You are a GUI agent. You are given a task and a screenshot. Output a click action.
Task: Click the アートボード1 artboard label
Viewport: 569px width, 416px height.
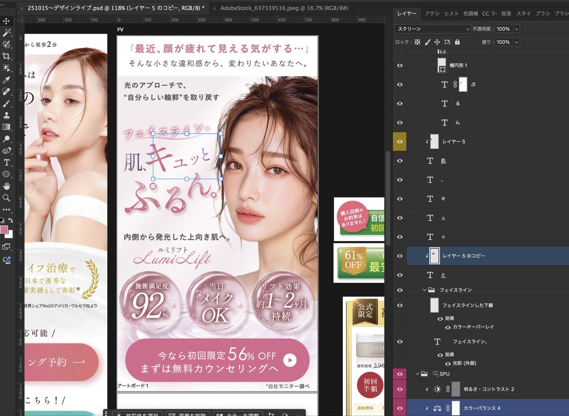[x=133, y=386]
